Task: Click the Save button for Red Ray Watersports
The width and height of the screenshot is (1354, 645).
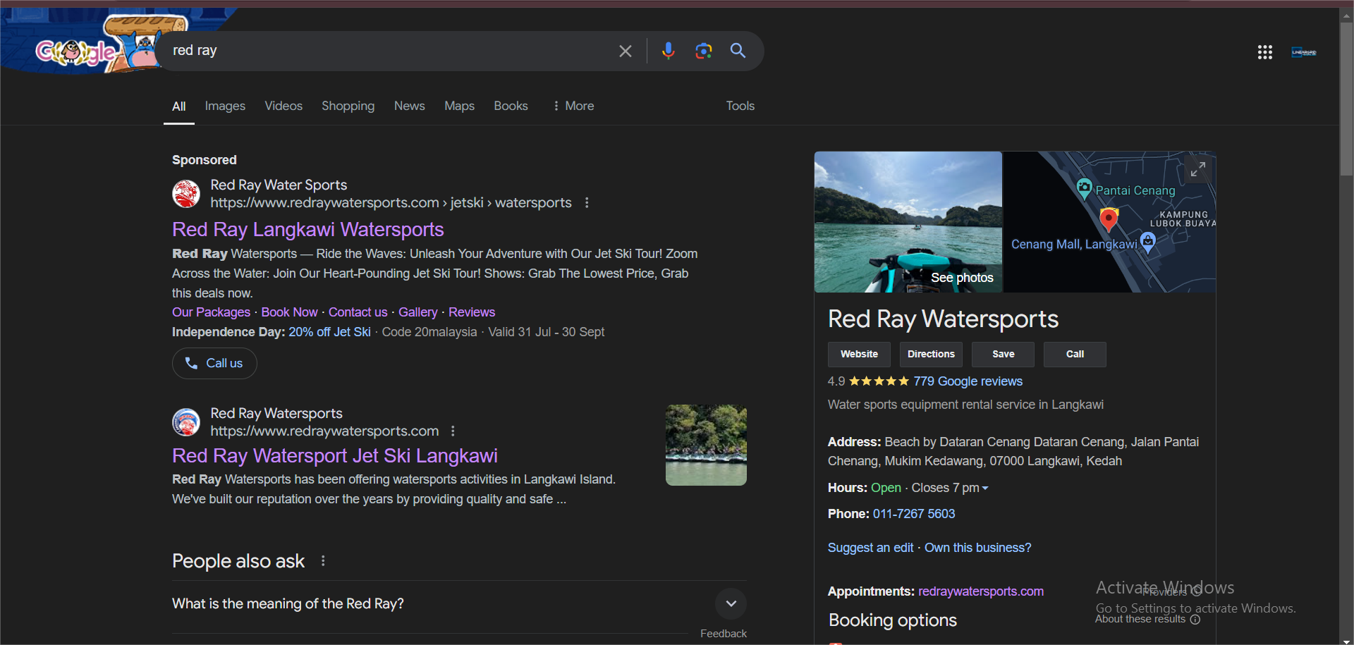Action: (x=1003, y=355)
